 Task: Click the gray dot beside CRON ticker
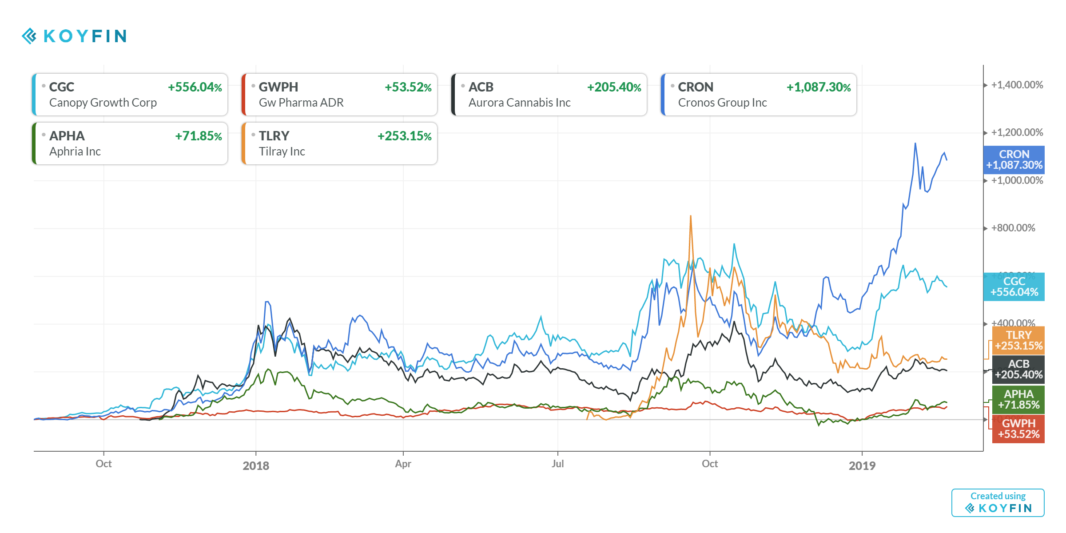pyautogui.click(x=672, y=86)
